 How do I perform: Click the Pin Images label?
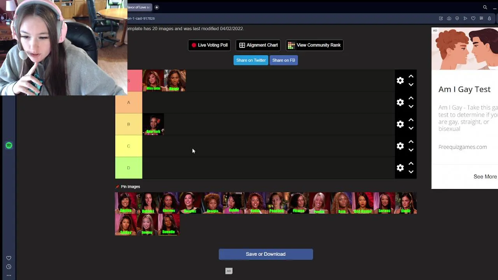click(x=130, y=187)
